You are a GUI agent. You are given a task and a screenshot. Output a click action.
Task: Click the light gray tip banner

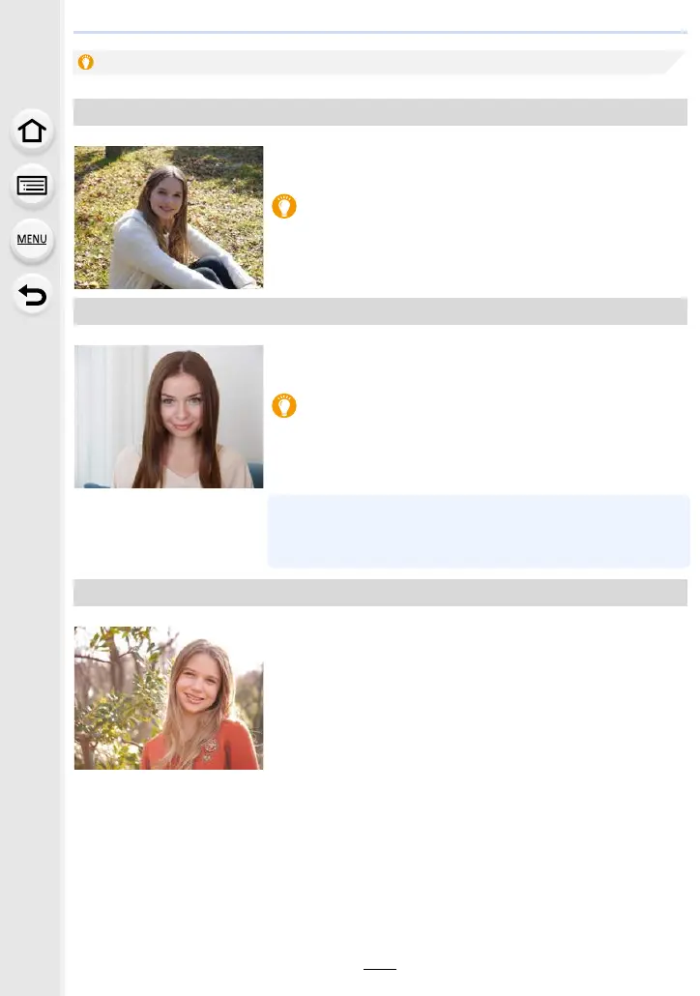(380, 62)
